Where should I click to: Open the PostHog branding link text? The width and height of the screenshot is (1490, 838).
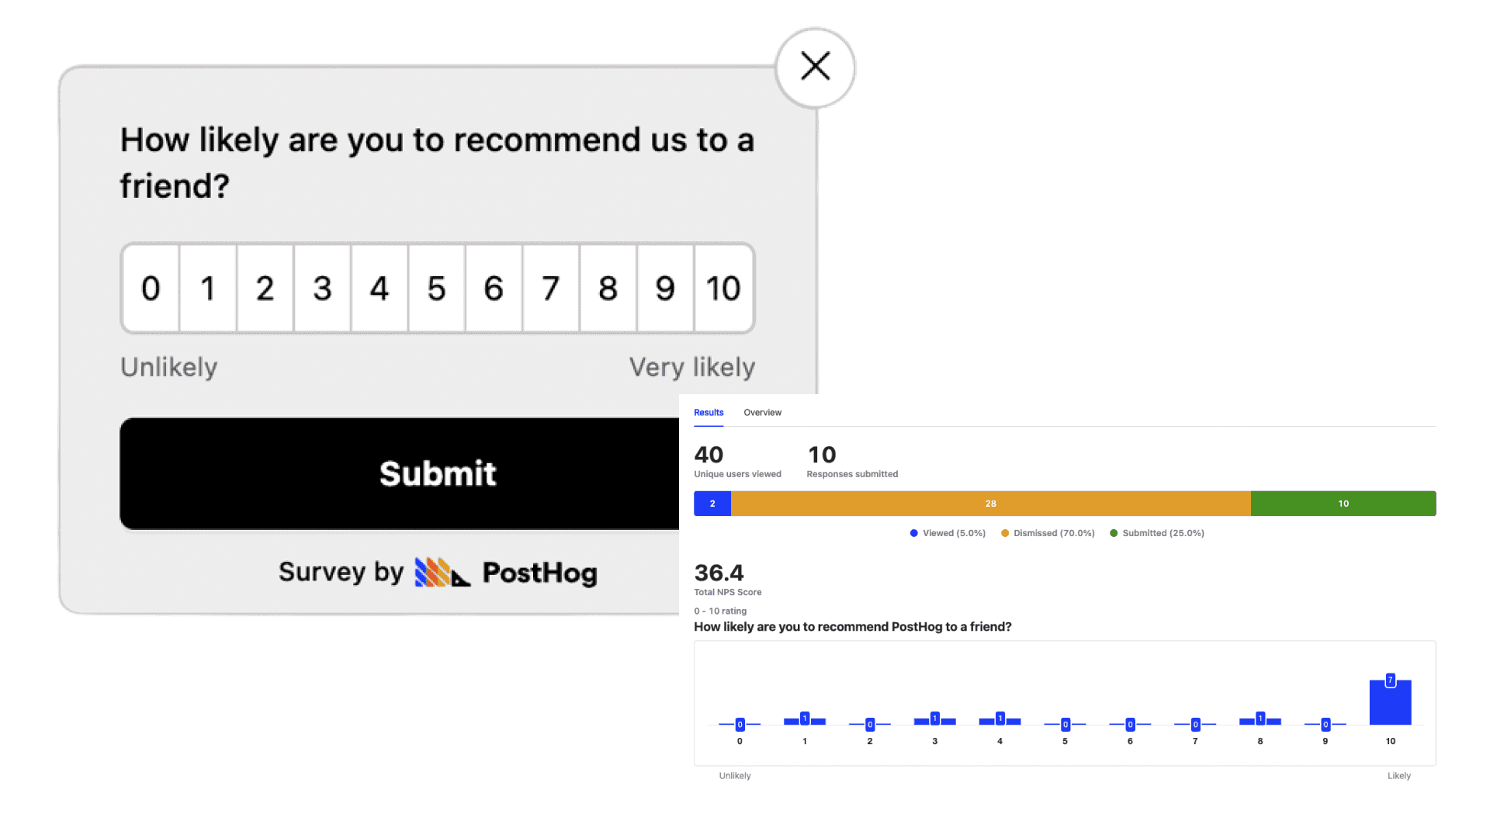tap(539, 573)
